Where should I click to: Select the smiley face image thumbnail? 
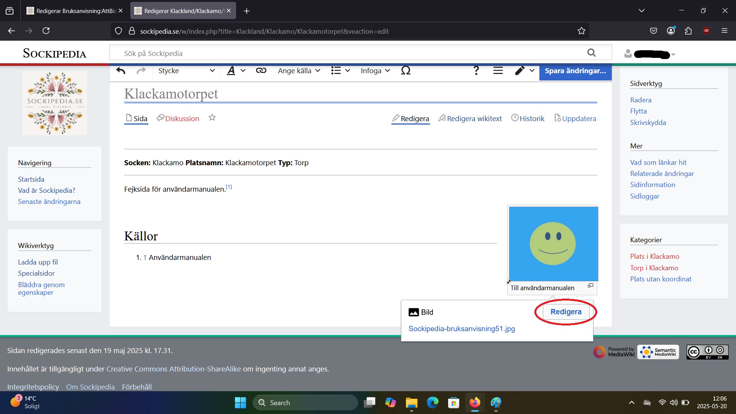pos(553,244)
